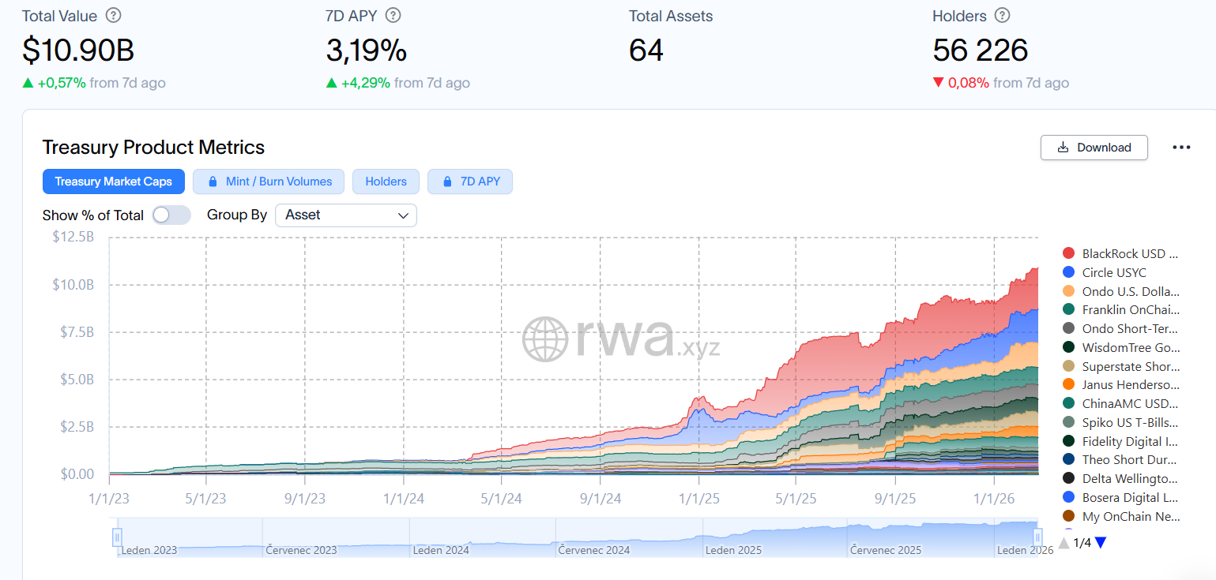This screenshot has height=580, width=1216.
Task: Click the legend previous-page up arrow
Action: pyautogui.click(x=1064, y=543)
